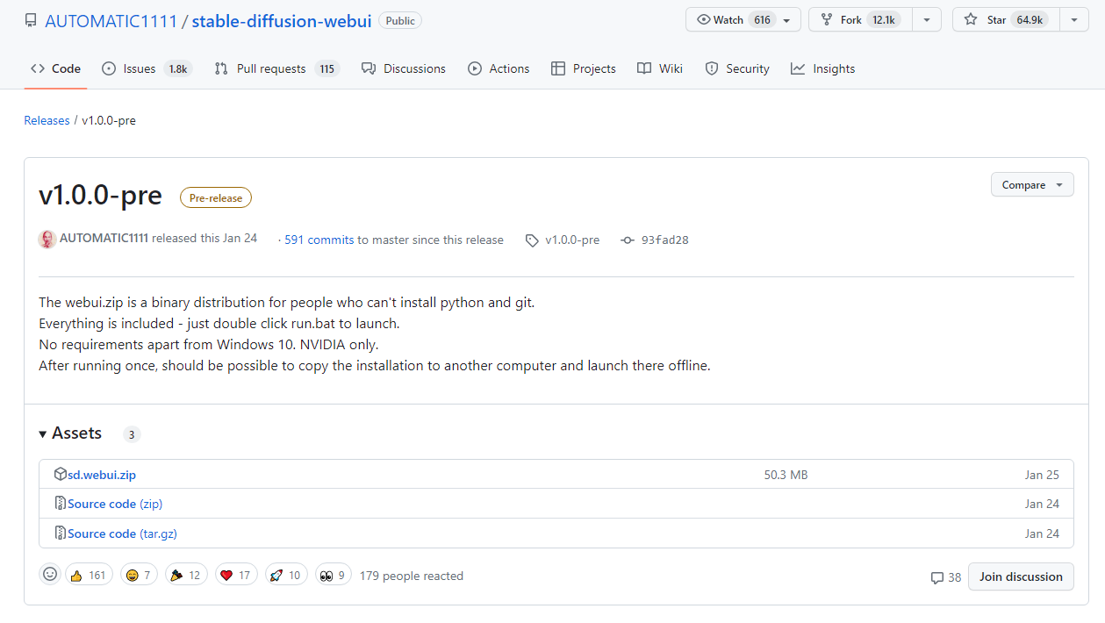Screen dimensions: 1105x623
Task: Click the Public visibility label
Action: click(x=400, y=20)
